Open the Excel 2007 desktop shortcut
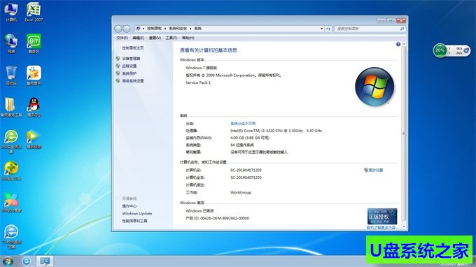476x267 pixels. [34, 12]
